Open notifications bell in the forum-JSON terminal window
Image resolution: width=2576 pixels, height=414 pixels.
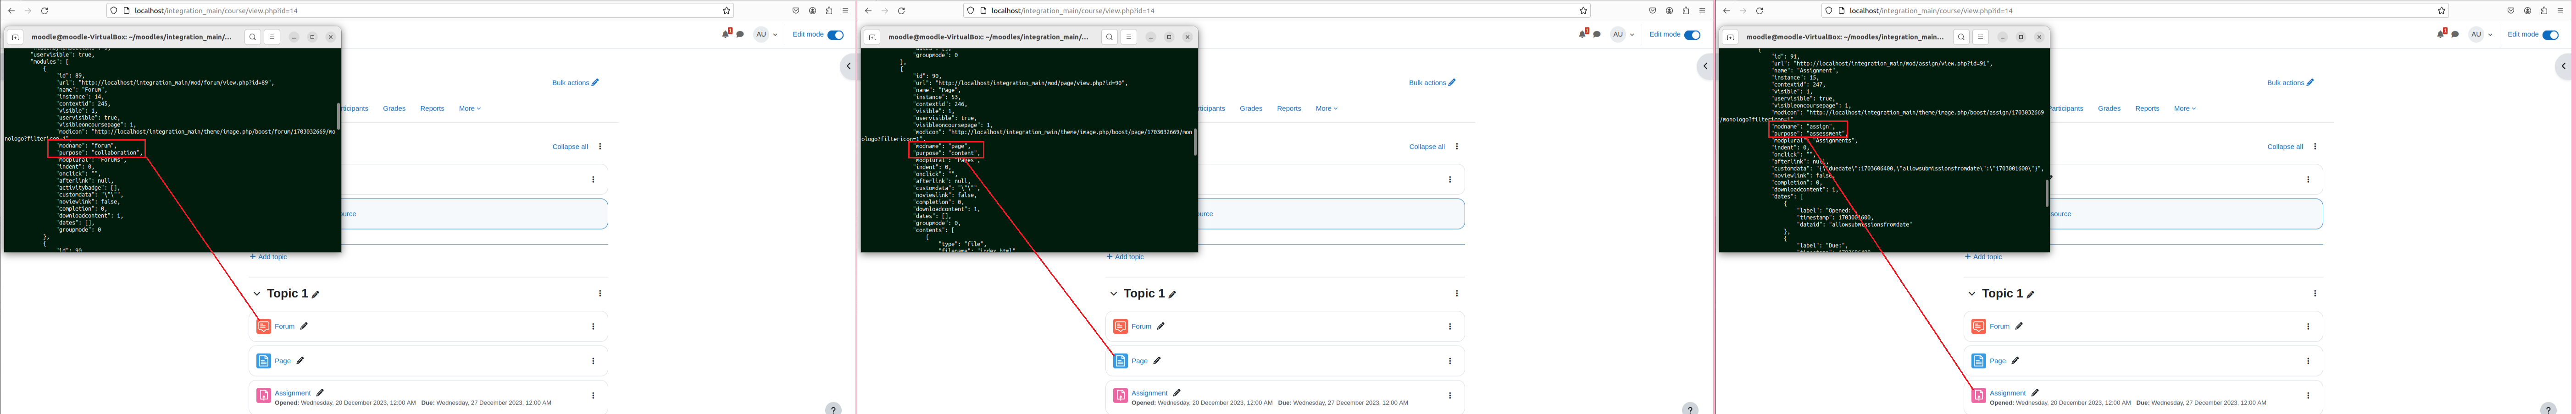point(726,34)
